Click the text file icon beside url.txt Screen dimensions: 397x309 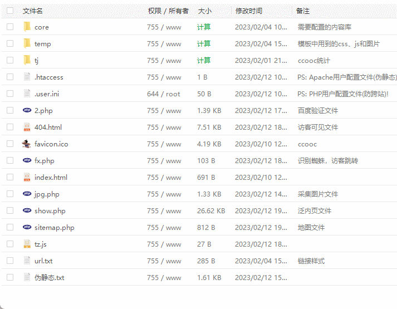(x=27, y=261)
